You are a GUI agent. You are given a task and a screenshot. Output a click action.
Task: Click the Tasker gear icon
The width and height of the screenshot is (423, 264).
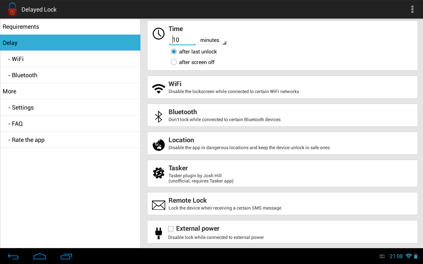pos(159,173)
